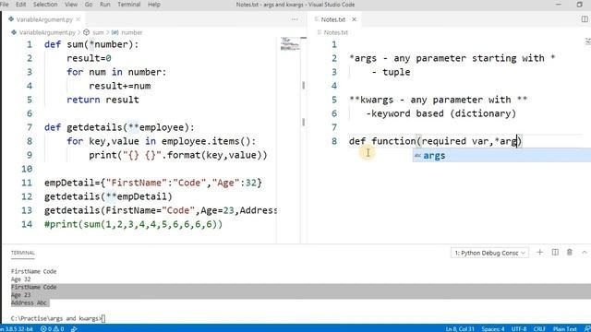
Task: Click Python 3.8.5 32-bit interpreter in status bar
Action: coord(17,328)
